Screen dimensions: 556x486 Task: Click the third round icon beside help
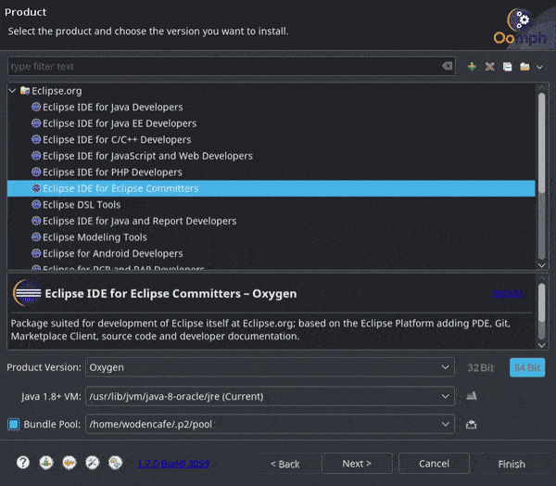69,463
